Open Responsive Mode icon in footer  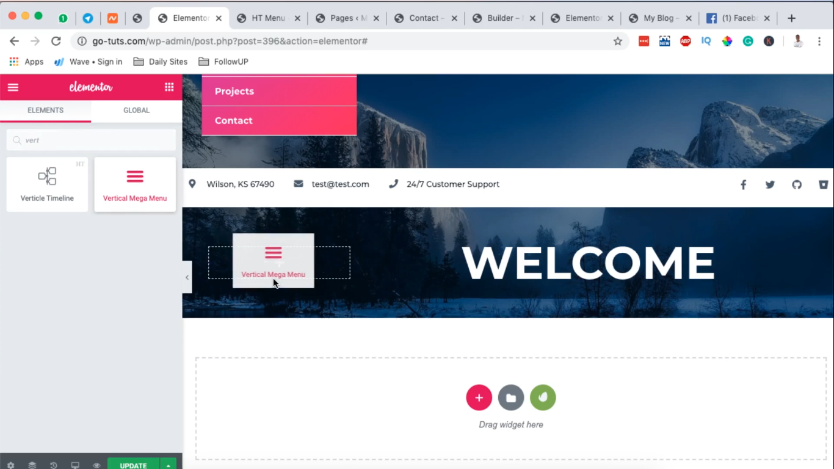(75, 465)
